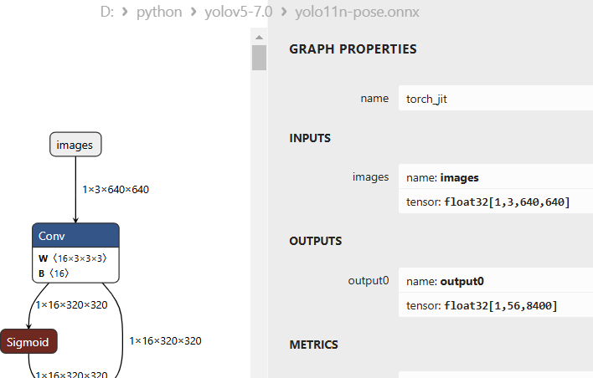Click the 1×3×640×640 edge label

[x=116, y=190]
